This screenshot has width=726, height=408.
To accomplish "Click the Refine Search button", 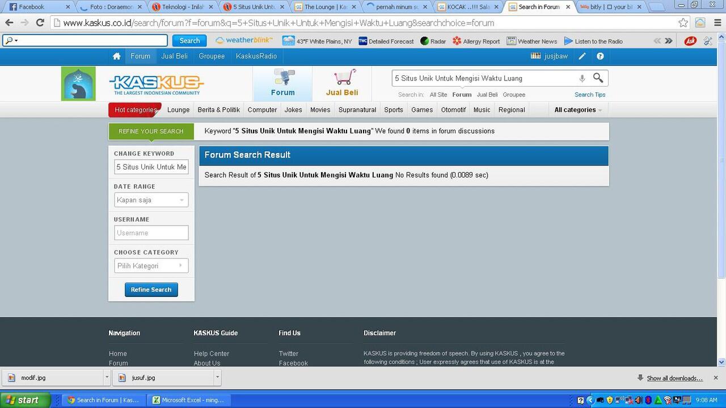I will [151, 290].
